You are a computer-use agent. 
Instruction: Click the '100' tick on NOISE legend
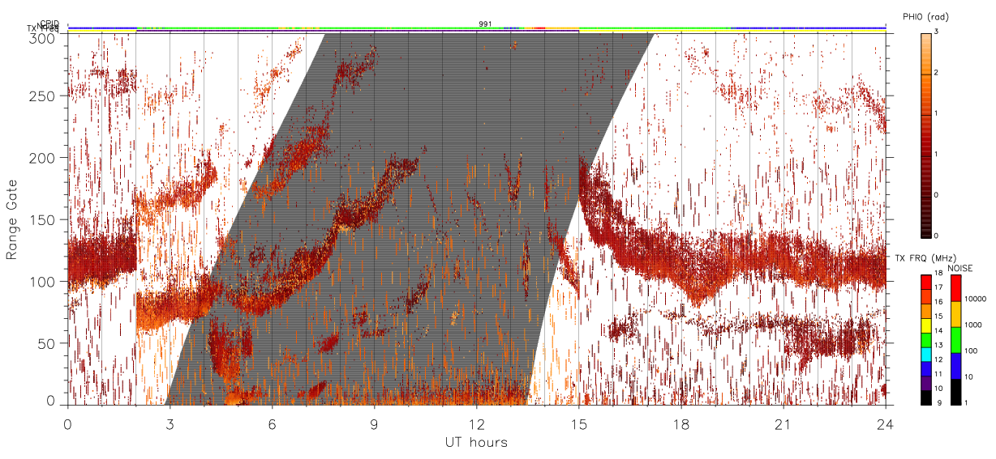tap(972, 351)
